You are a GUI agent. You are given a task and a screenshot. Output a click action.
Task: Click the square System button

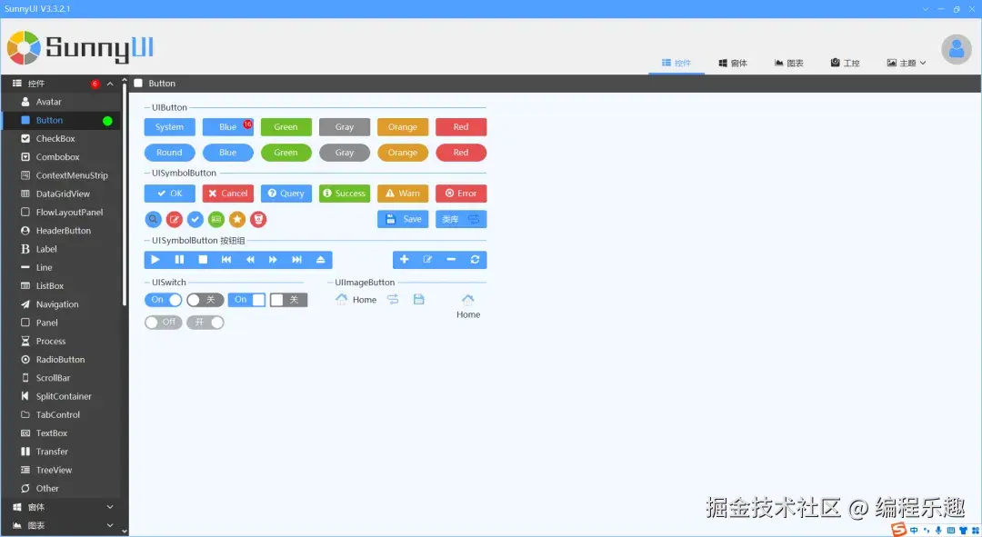(x=170, y=127)
